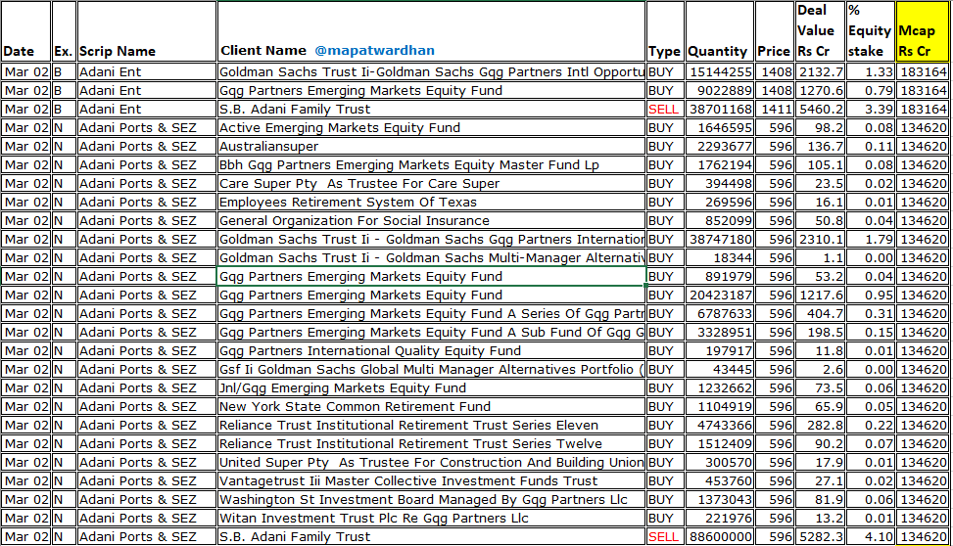Screen dimensions: 953x546
Task: Click the quantity cell 6787633
Action: (x=720, y=314)
